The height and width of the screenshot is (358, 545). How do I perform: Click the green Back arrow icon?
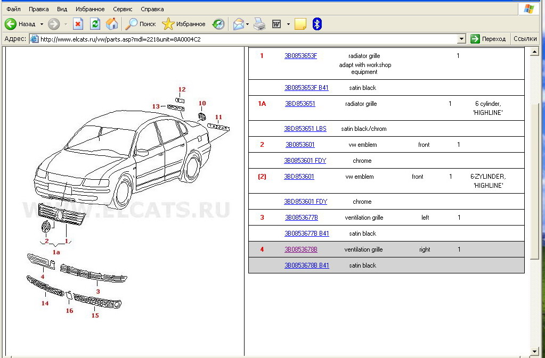point(11,24)
